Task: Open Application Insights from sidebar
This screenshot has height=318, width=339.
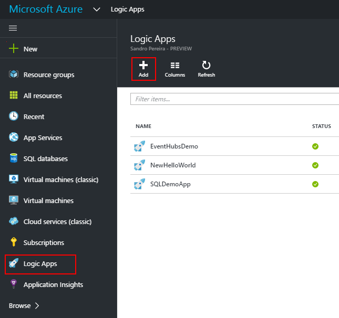Action: pos(53,284)
